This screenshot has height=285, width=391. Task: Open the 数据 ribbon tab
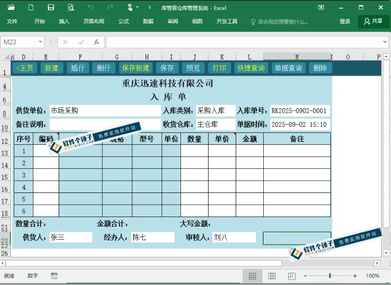(x=148, y=21)
